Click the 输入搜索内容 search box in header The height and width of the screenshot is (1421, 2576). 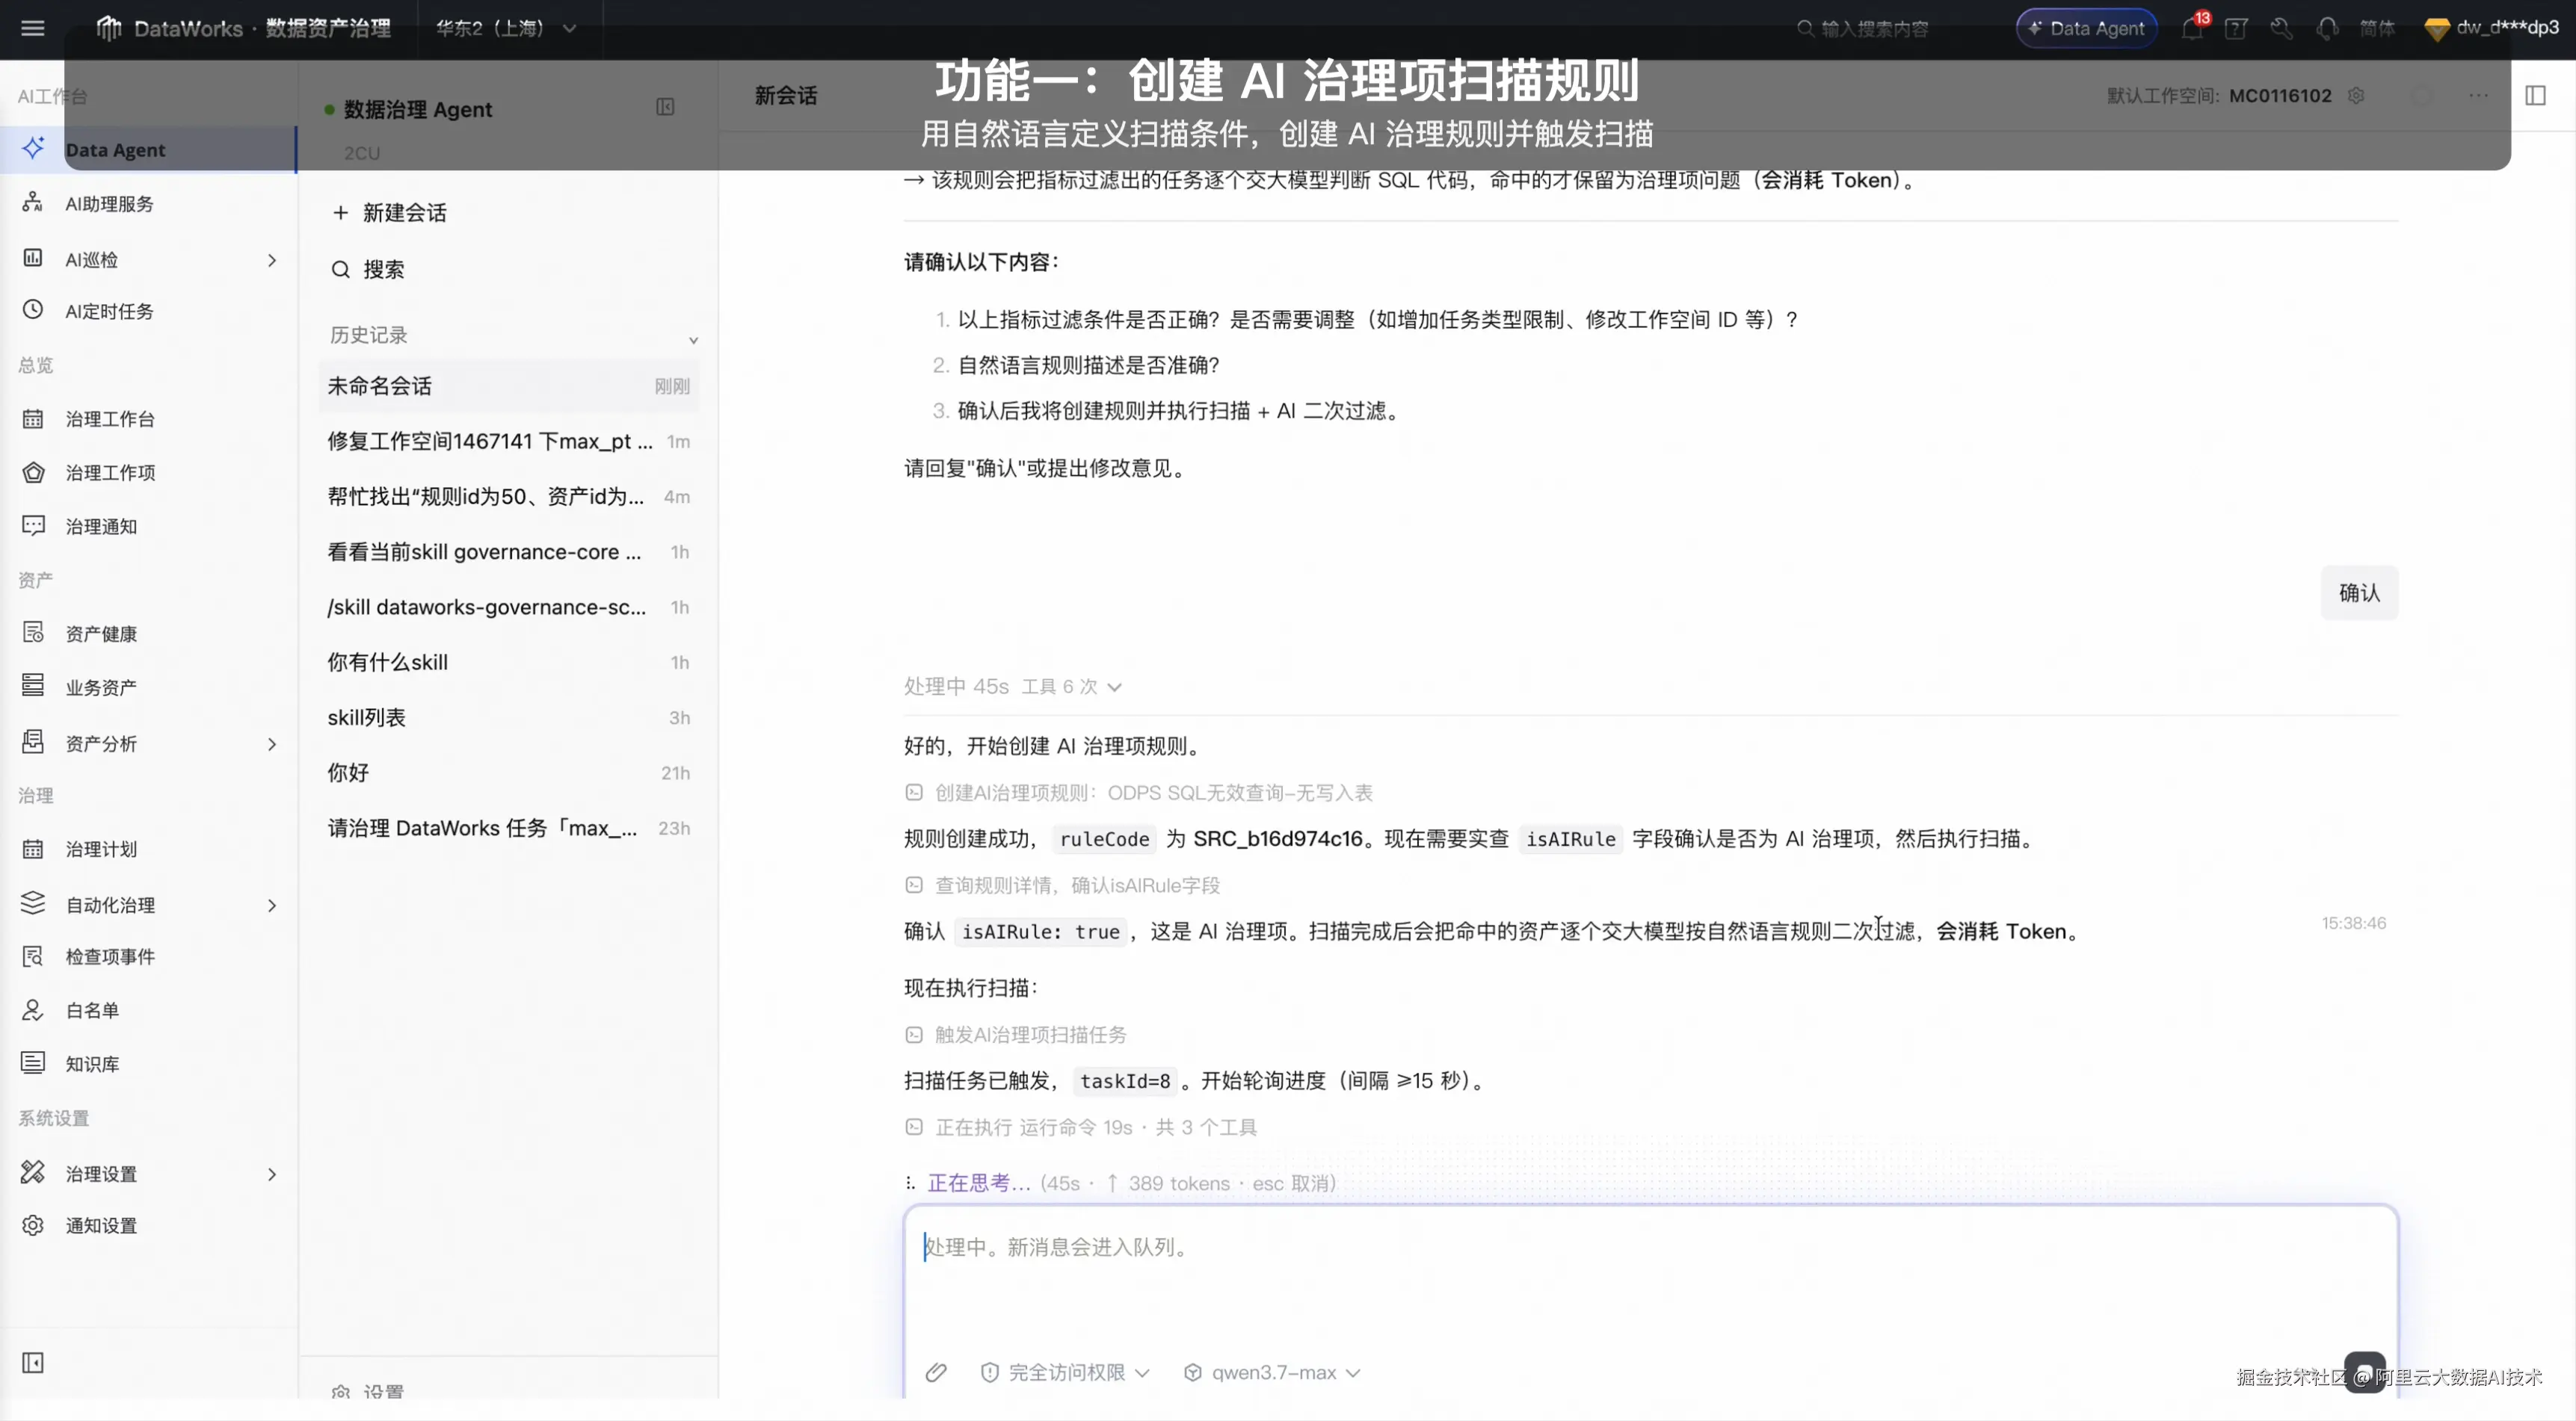click(x=1863, y=28)
